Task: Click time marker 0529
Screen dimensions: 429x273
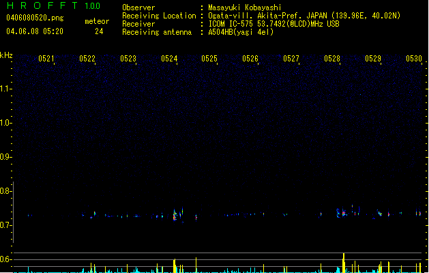Action: click(x=373, y=59)
